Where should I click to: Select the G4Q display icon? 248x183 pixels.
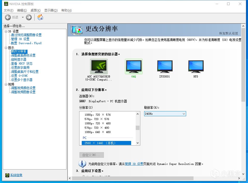(134, 66)
